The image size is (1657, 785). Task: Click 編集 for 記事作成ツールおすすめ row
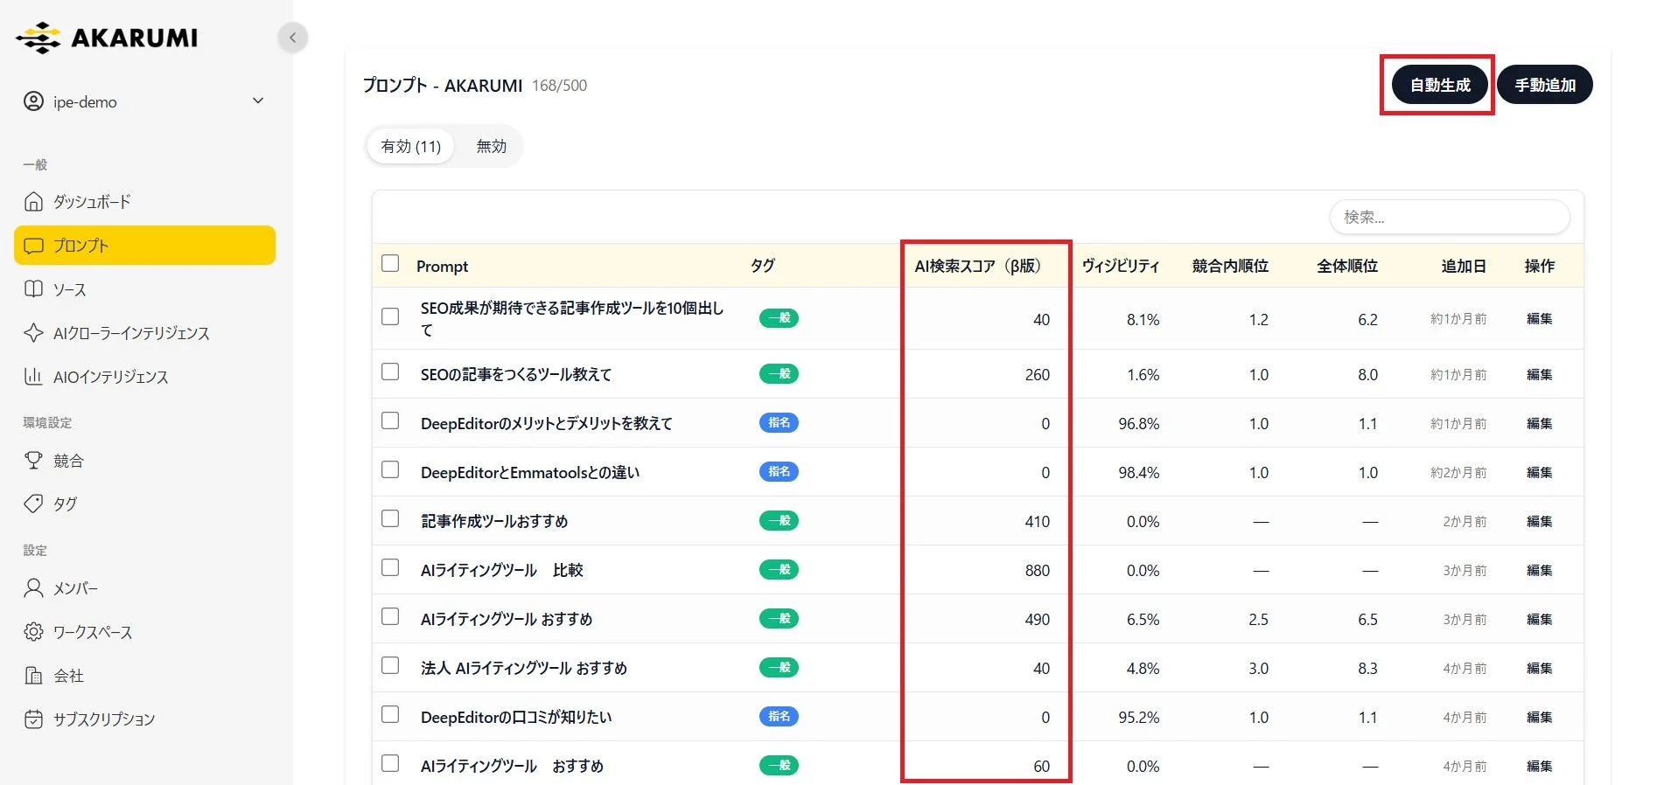(x=1539, y=521)
